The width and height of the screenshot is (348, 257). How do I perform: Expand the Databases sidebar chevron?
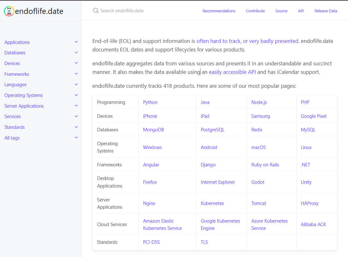(x=76, y=53)
